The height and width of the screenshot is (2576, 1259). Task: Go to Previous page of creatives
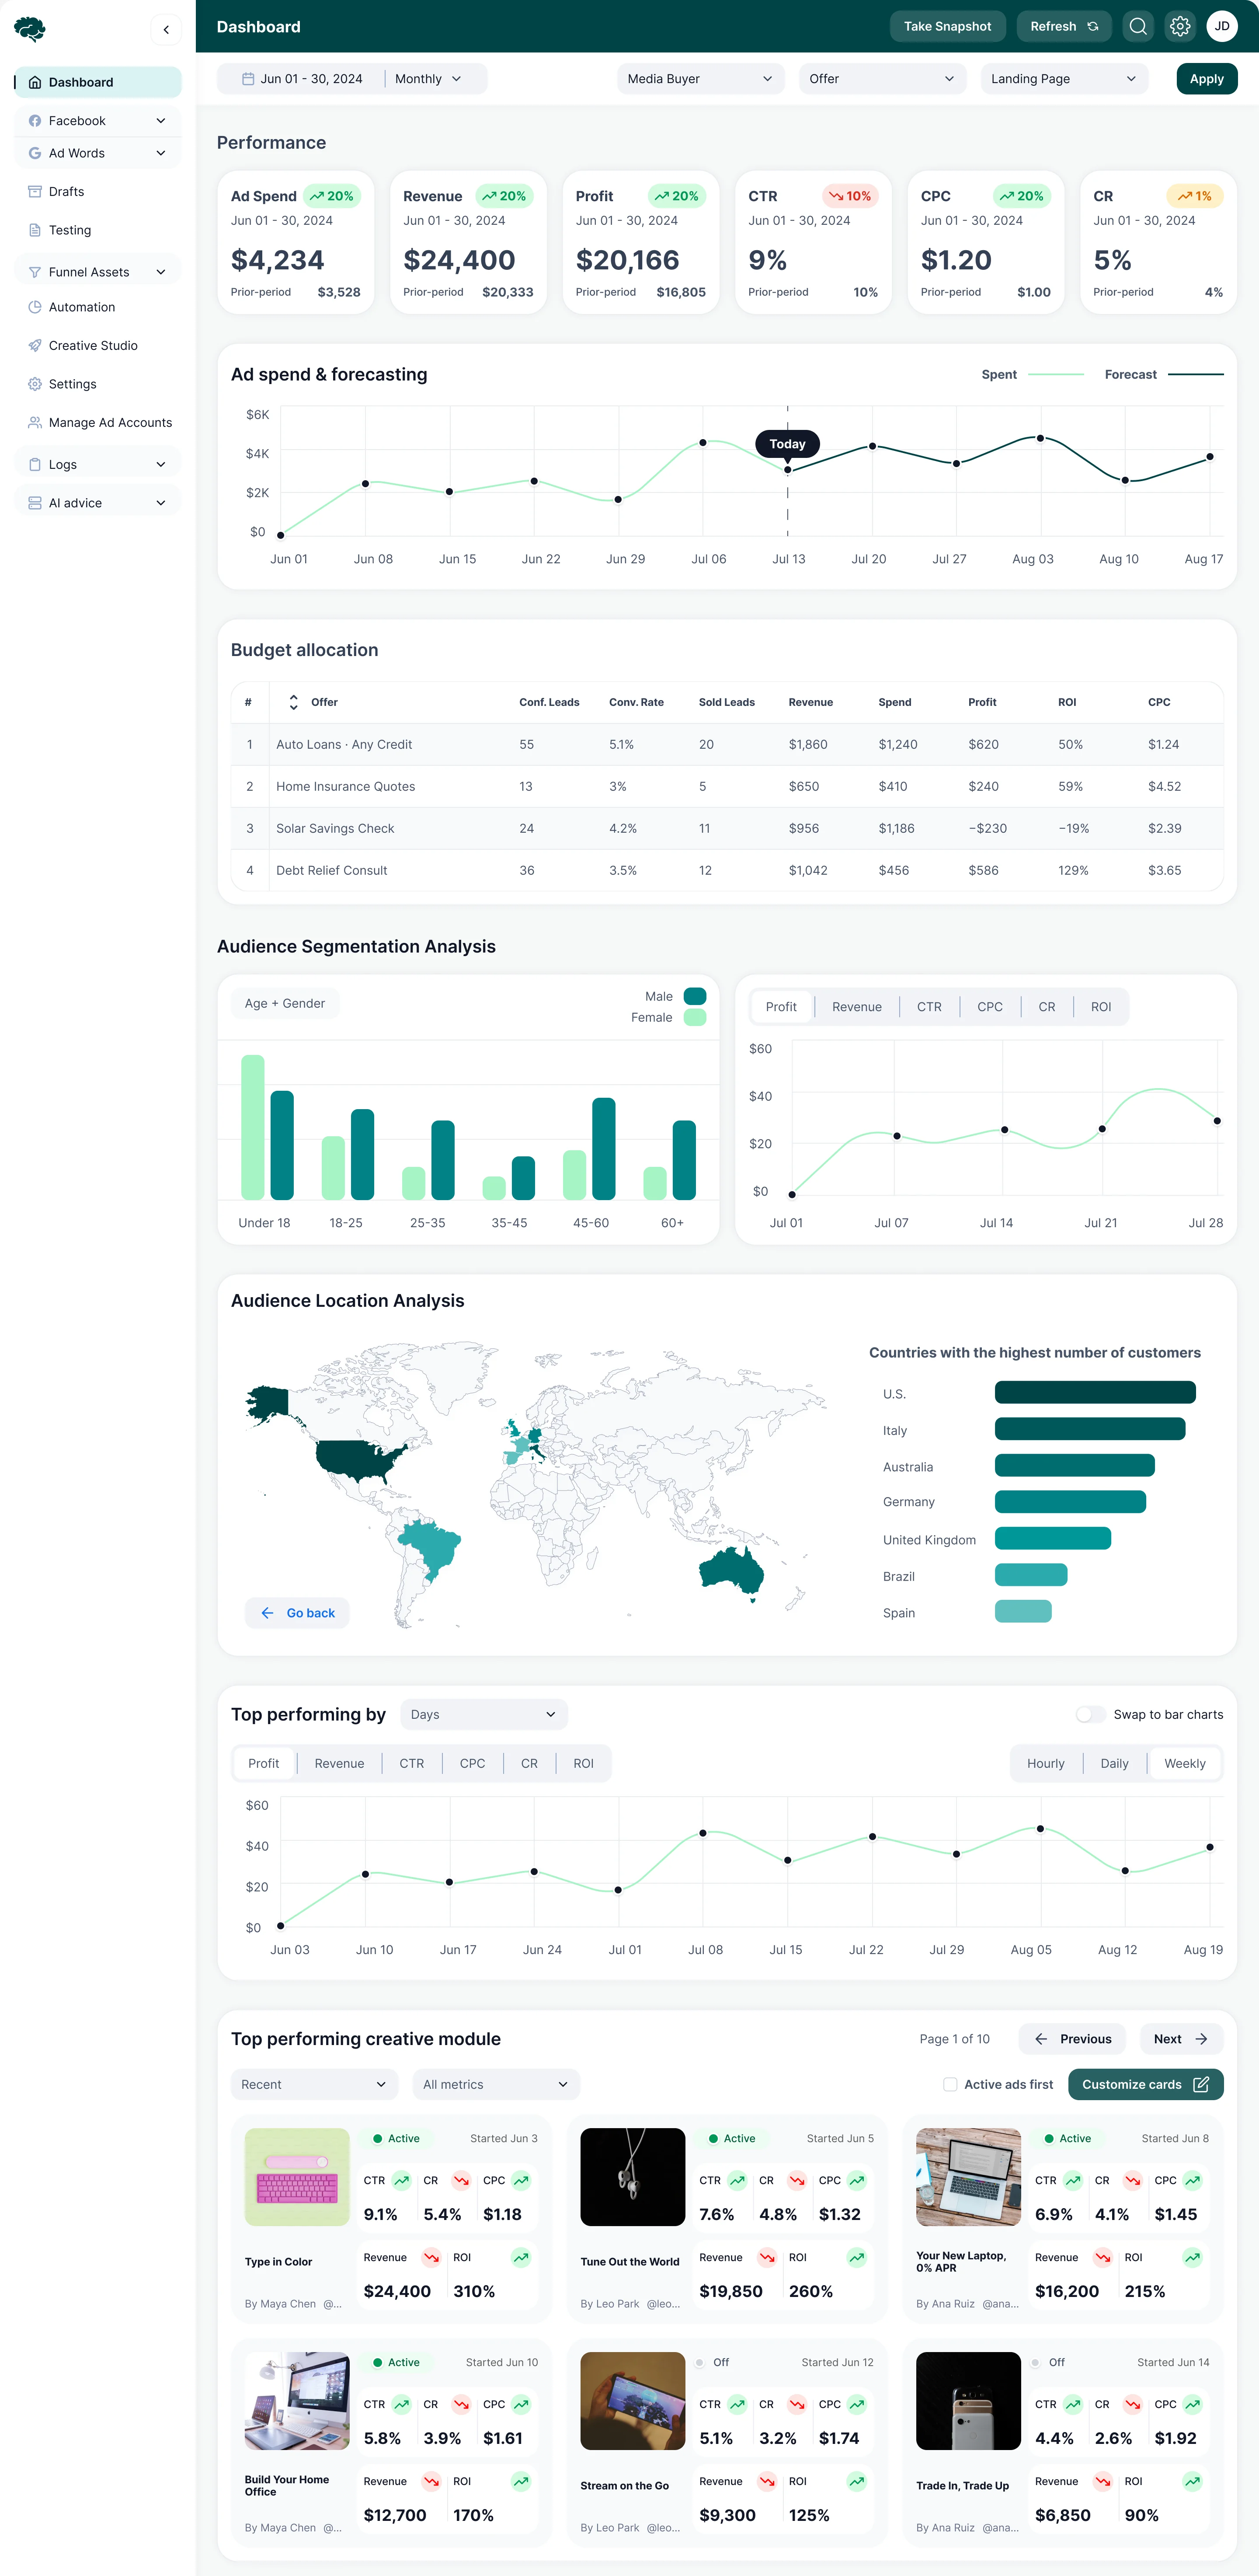[1072, 2039]
